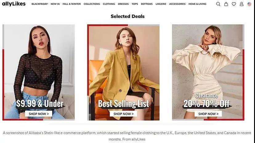Open the NEW IN menu
The image size is (255, 143).
click(55, 4)
